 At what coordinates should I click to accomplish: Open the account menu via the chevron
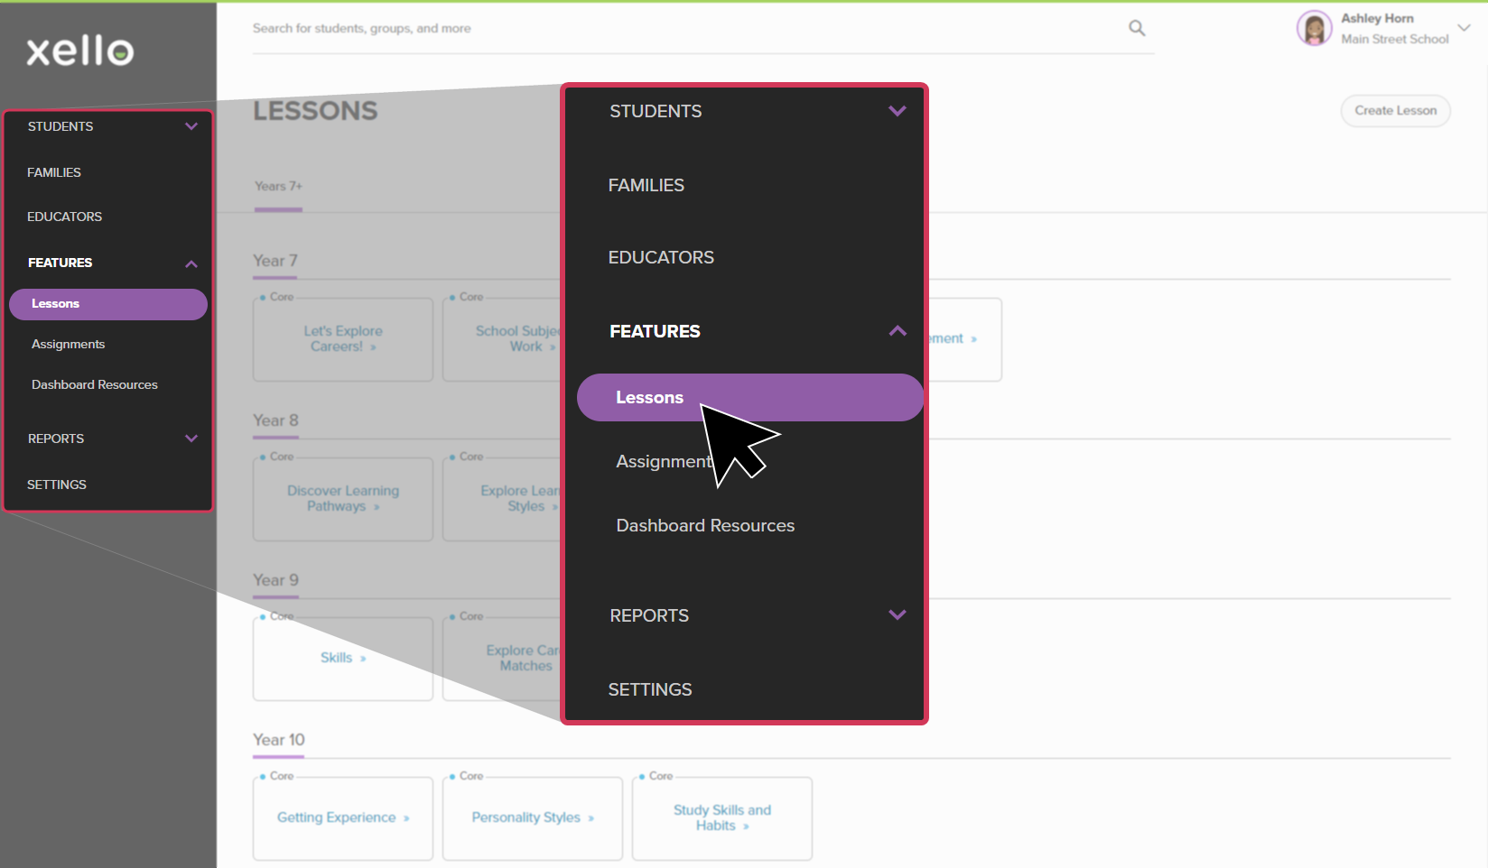[x=1463, y=27]
